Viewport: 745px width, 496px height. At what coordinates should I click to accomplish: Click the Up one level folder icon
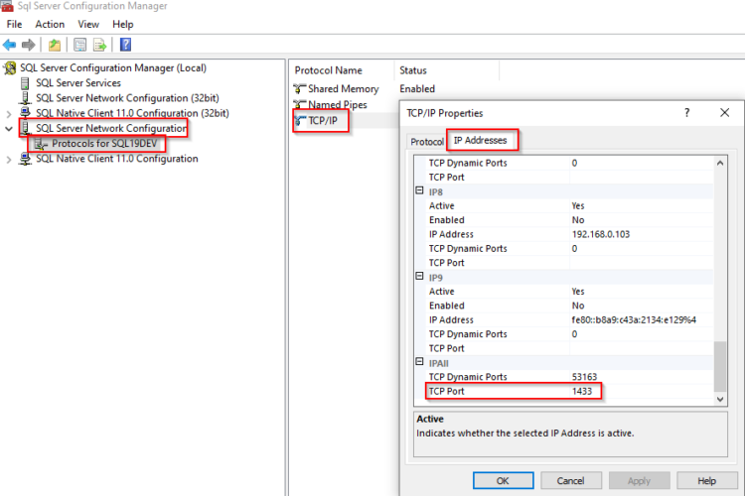click(55, 45)
